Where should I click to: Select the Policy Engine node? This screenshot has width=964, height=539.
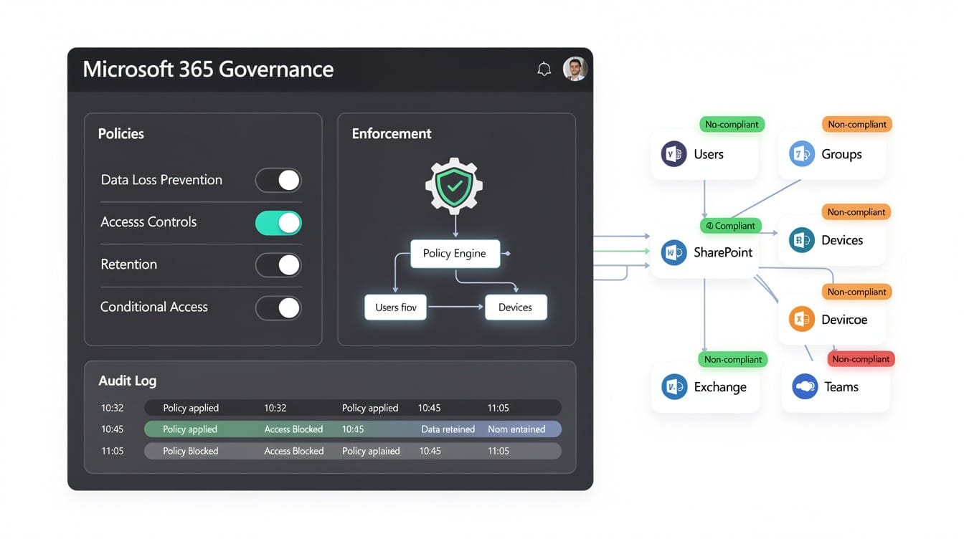(455, 254)
